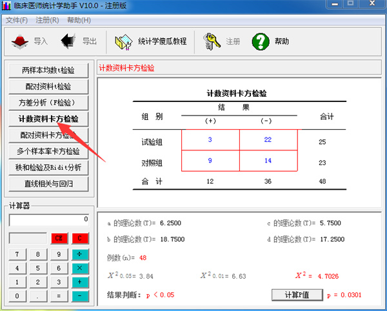Click calculator key 9
Viewport: 387px width, 311px height.
coord(59,254)
